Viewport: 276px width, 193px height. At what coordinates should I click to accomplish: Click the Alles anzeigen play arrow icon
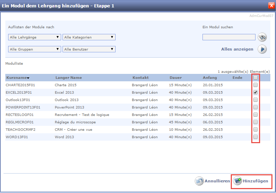pyautogui.click(x=262, y=49)
